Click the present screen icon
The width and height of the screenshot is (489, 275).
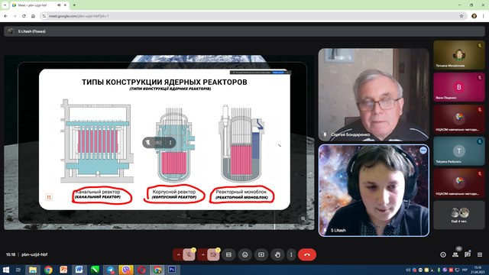[261, 254]
